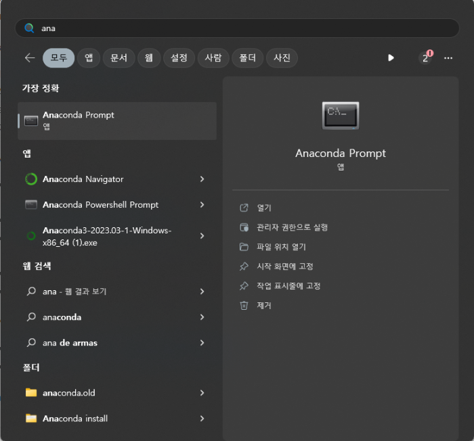Click the Anaconda install folder icon
474x441 pixels.
(31, 418)
